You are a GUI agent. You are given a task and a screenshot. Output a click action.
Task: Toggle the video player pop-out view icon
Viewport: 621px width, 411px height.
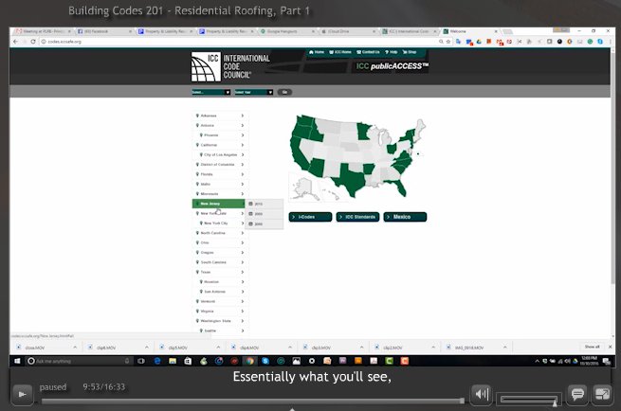tap(602, 394)
